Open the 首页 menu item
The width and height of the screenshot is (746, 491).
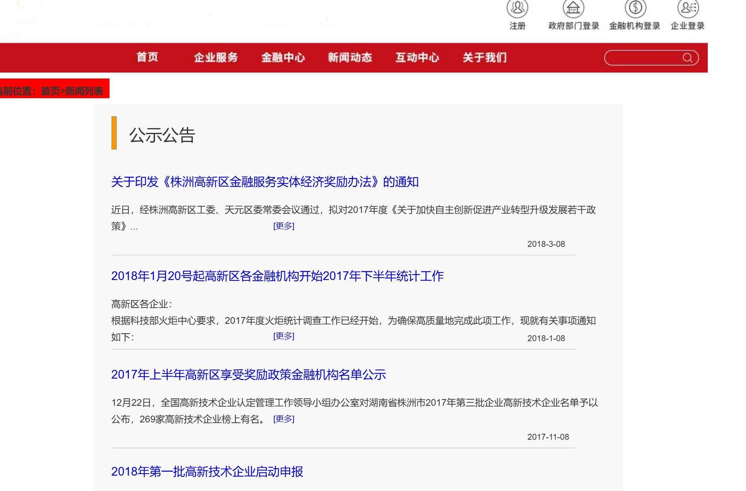click(x=147, y=58)
